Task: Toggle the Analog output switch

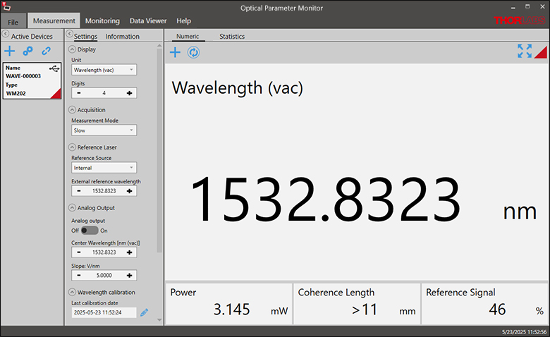Action: point(90,231)
